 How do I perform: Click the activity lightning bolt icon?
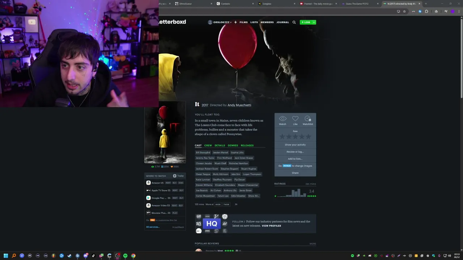(235, 22)
